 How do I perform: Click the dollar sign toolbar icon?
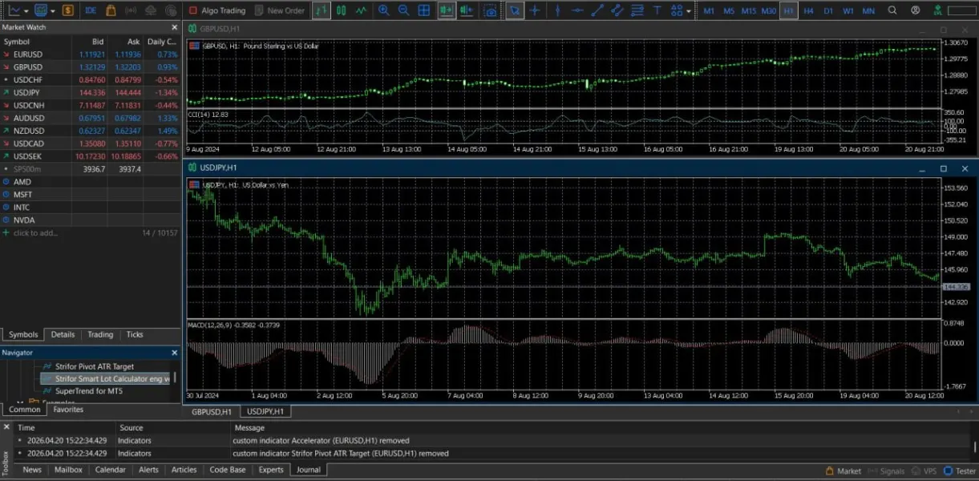pyautogui.click(x=68, y=10)
